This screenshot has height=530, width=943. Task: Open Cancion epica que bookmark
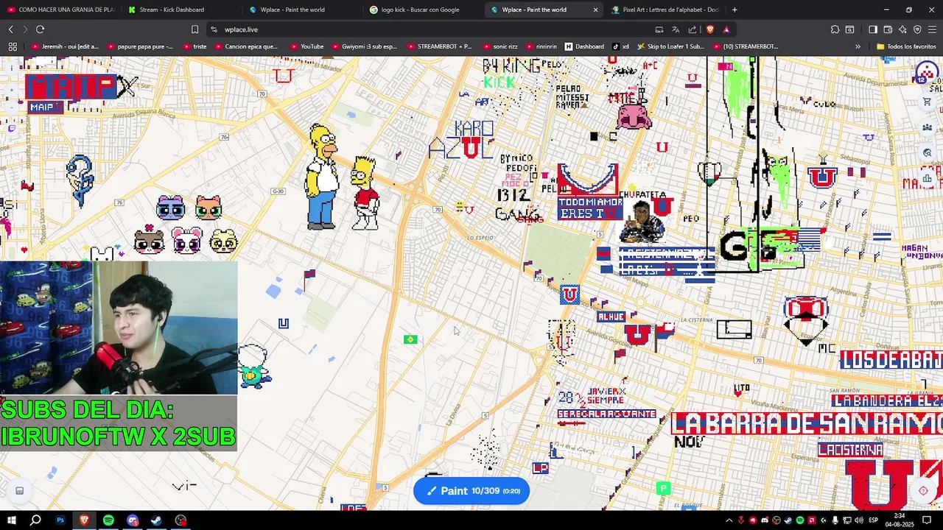tap(246, 46)
